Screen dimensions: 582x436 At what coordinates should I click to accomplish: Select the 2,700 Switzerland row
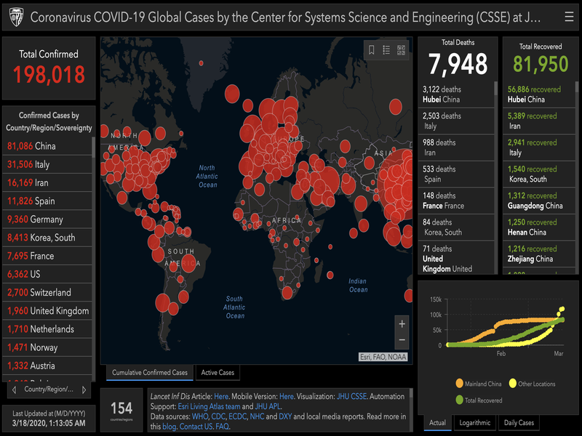(x=47, y=292)
